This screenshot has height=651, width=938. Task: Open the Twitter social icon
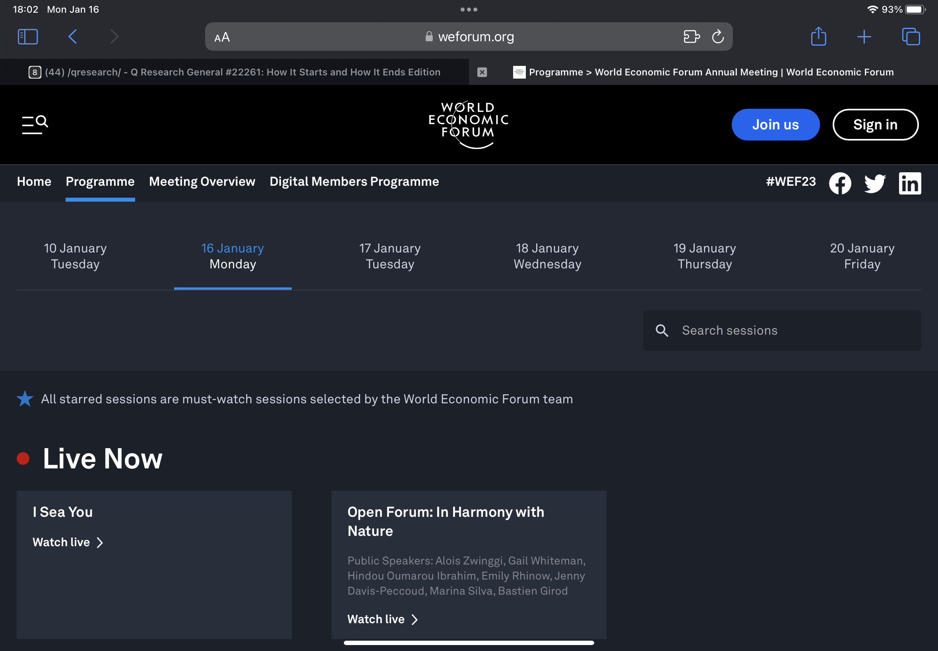pyautogui.click(x=875, y=183)
